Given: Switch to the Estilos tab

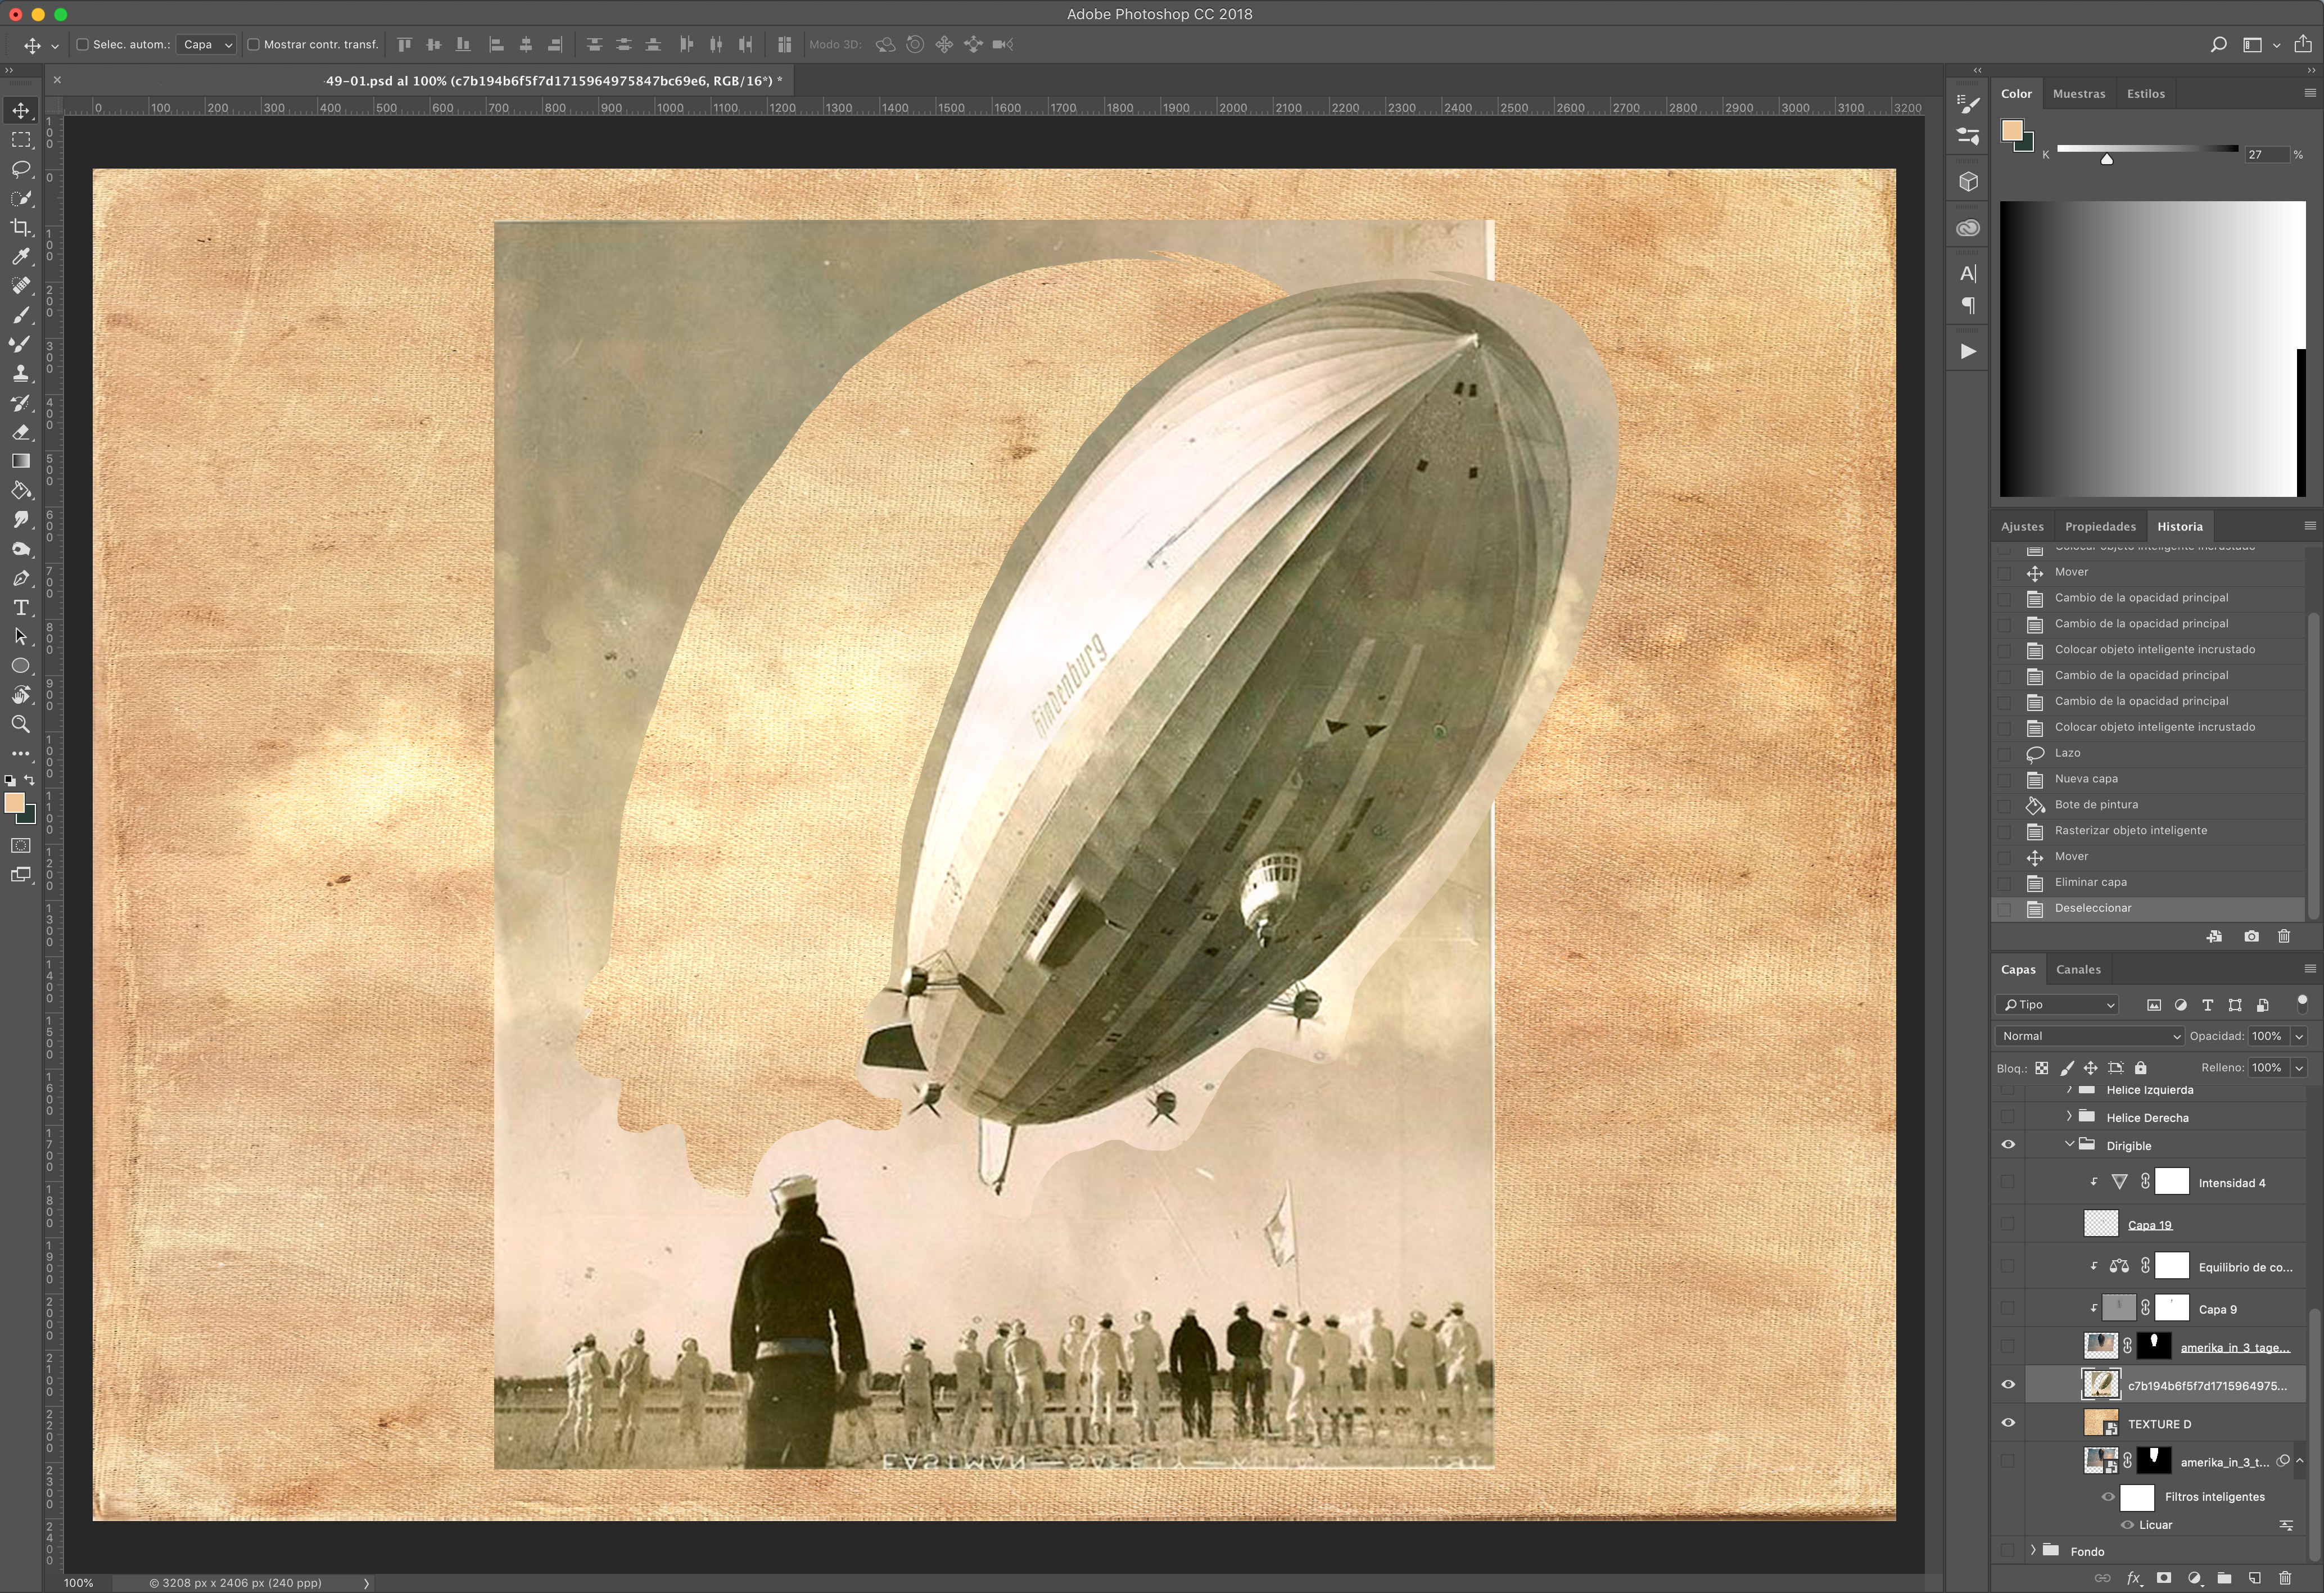Looking at the screenshot, I should 2146,93.
